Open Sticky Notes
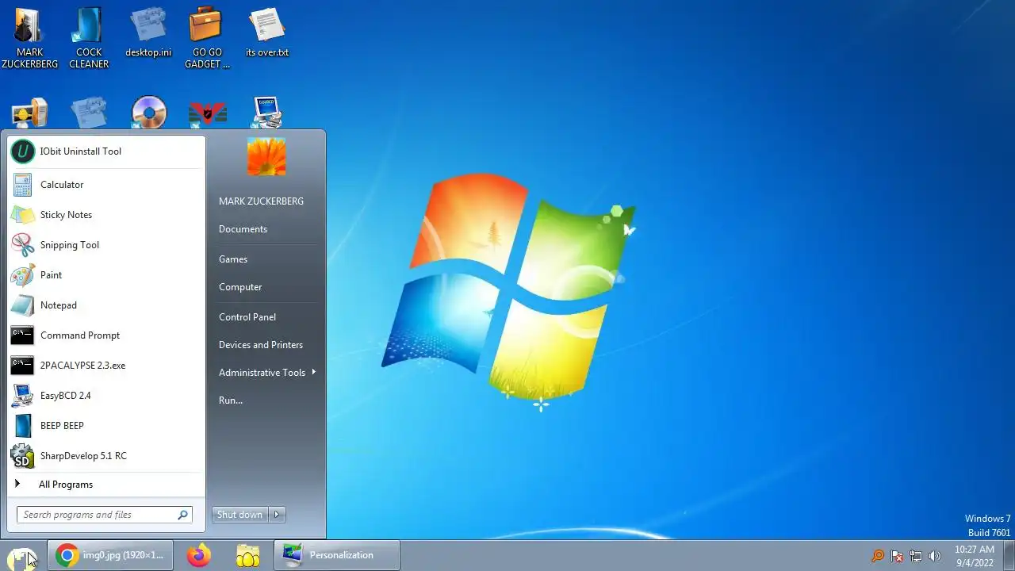 105,215
